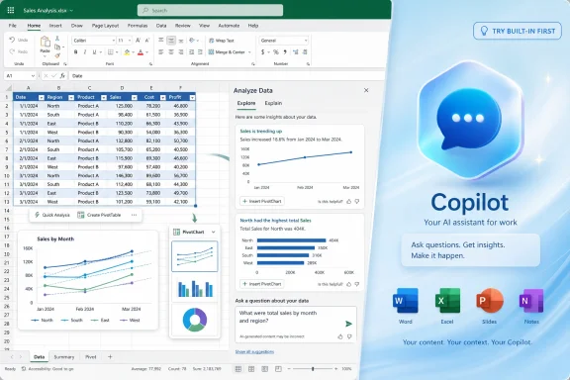Open the font name Calibri dropdown
570x380 pixels.
coord(113,41)
